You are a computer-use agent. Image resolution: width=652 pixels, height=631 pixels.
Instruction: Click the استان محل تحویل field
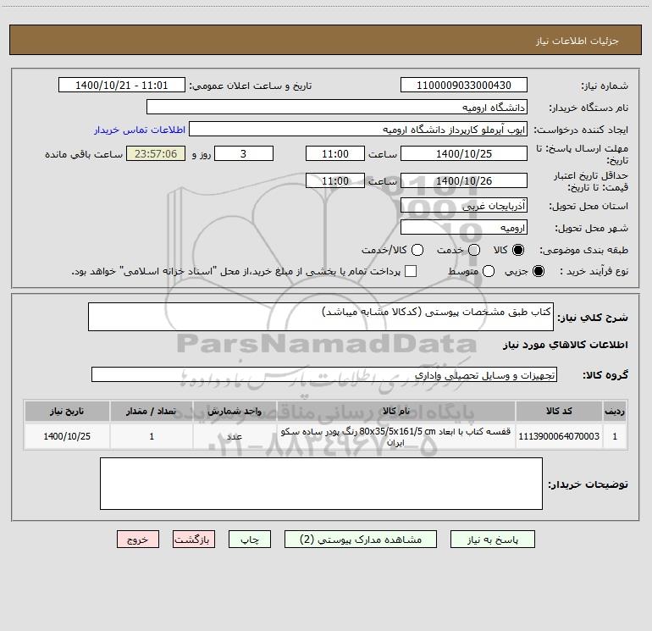[464, 205]
